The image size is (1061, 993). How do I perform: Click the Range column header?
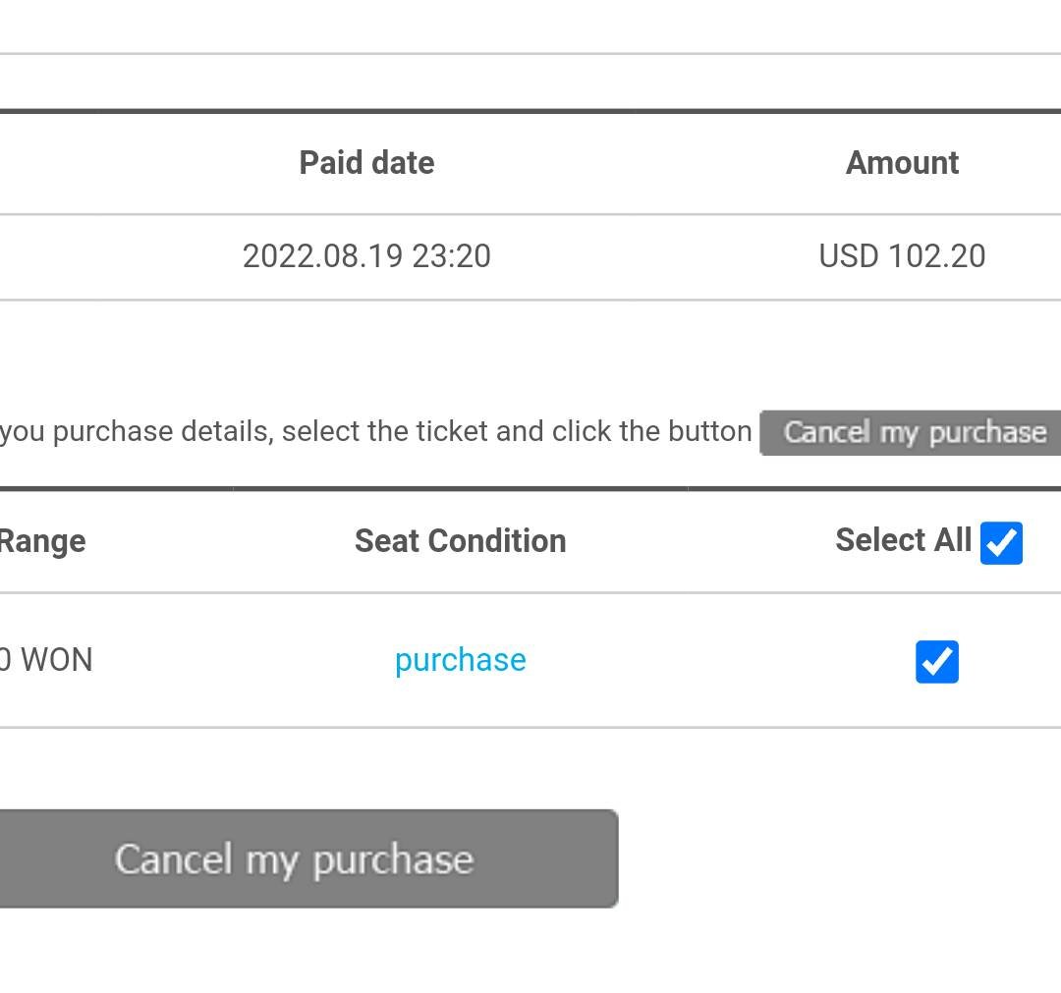[x=42, y=541]
